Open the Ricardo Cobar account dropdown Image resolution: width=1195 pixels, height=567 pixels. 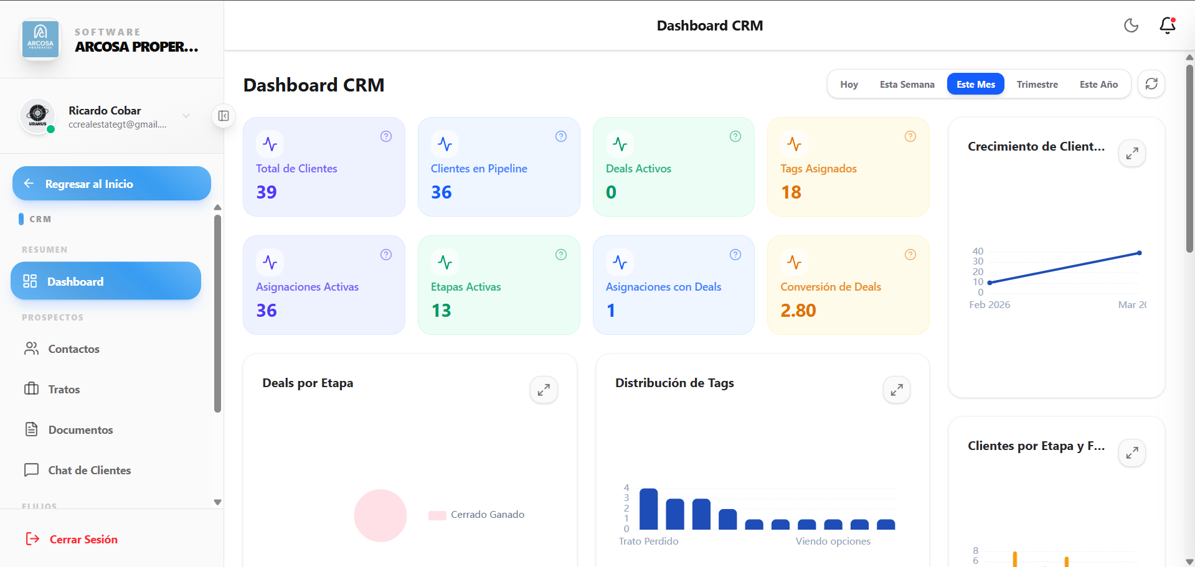pos(186,116)
